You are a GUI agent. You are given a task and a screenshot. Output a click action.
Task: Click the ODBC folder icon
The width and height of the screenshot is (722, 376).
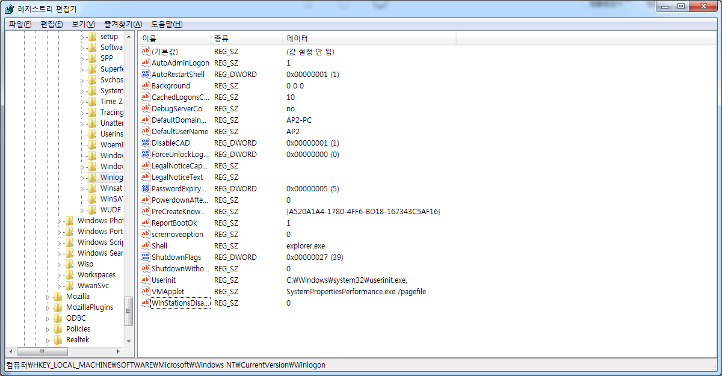[x=58, y=318]
